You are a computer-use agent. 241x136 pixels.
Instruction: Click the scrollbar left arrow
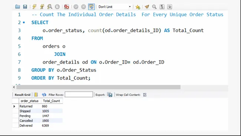(x=14, y=87)
